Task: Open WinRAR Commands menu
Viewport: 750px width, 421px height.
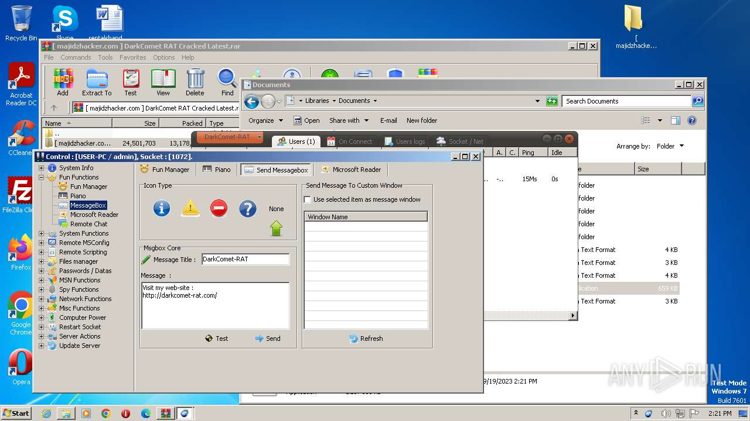Action: [x=76, y=57]
